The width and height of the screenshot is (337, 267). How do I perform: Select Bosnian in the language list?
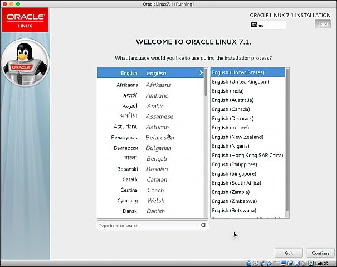tap(150, 169)
